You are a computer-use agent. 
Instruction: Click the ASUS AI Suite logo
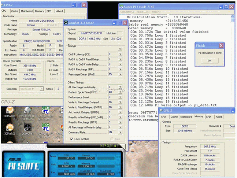click(24, 164)
